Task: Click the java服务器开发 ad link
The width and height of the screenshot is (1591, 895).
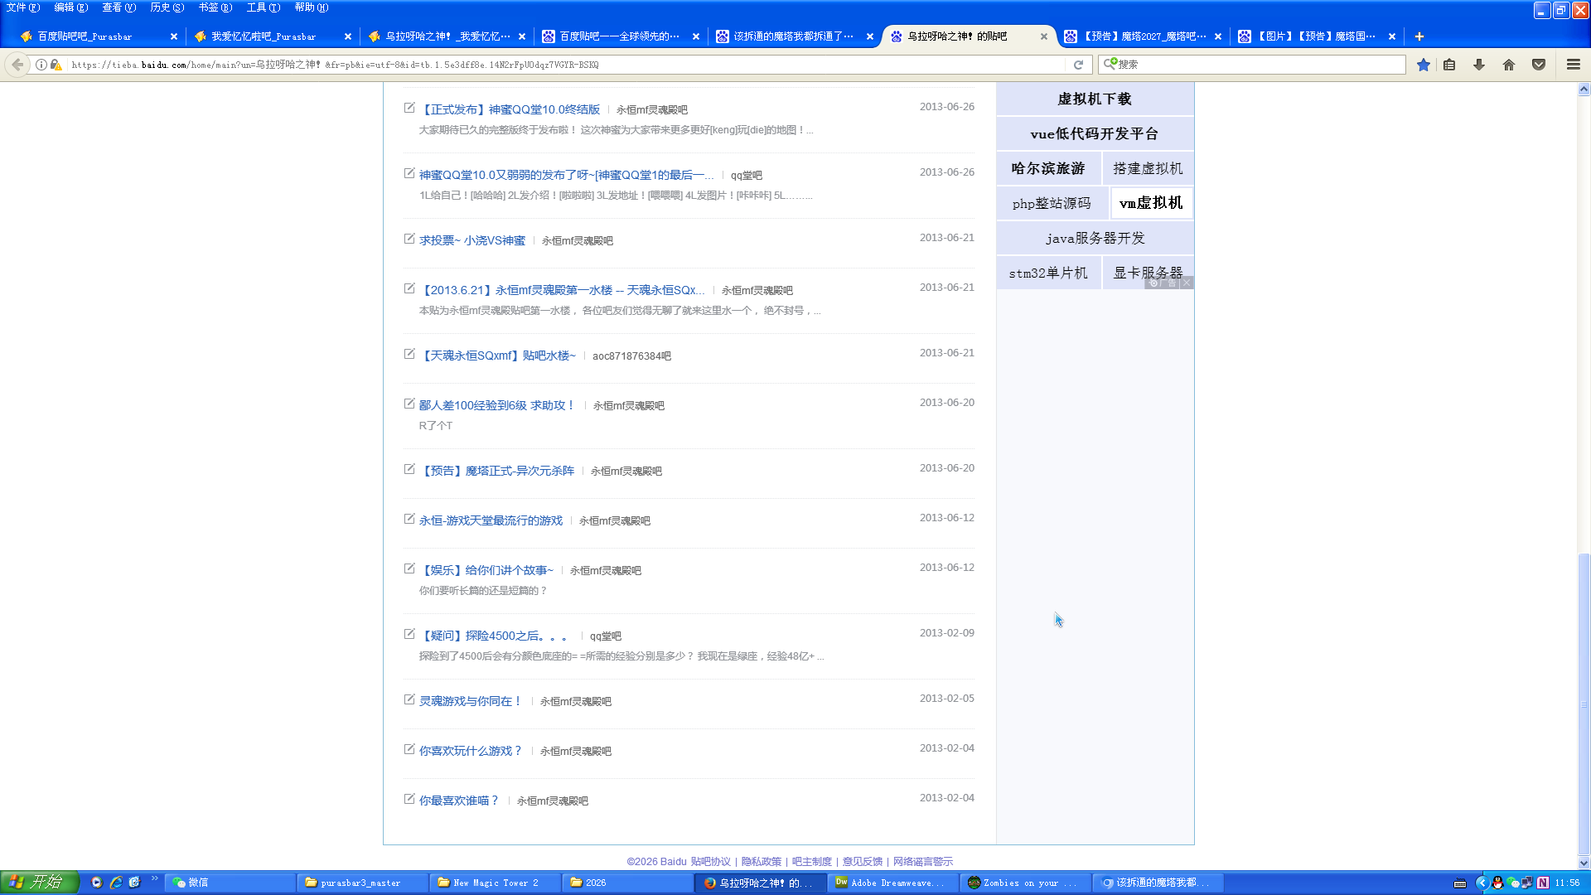Action: tap(1095, 238)
